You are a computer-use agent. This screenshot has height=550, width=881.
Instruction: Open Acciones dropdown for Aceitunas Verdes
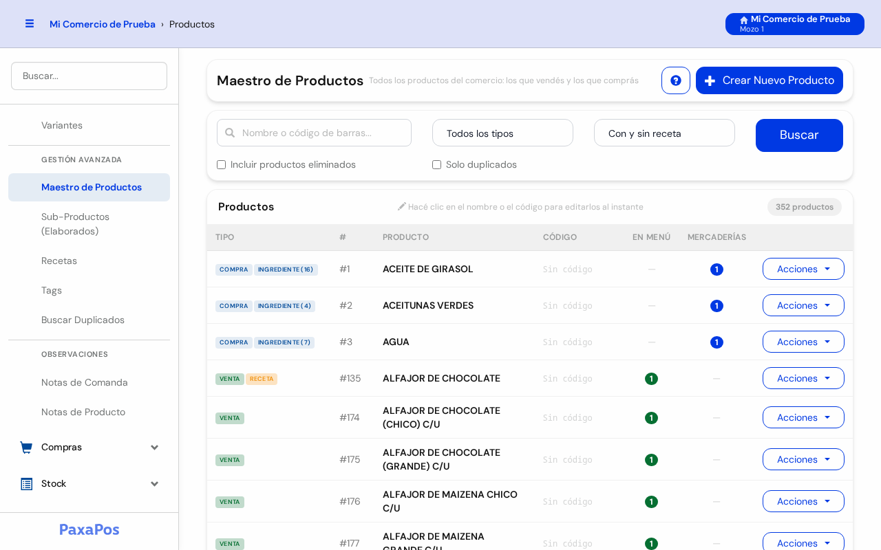[803, 305]
